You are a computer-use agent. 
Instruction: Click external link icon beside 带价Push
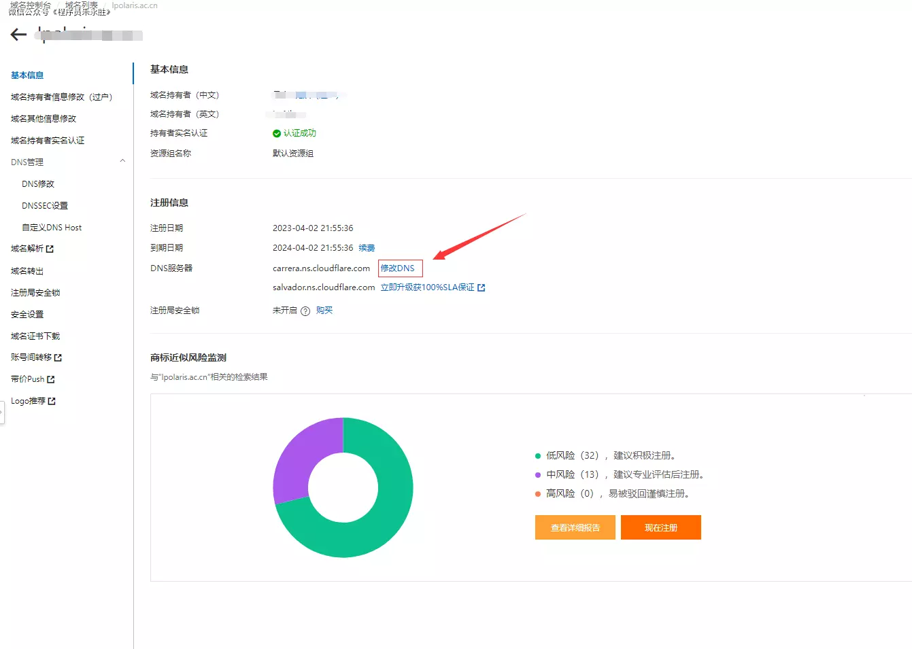tap(51, 379)
